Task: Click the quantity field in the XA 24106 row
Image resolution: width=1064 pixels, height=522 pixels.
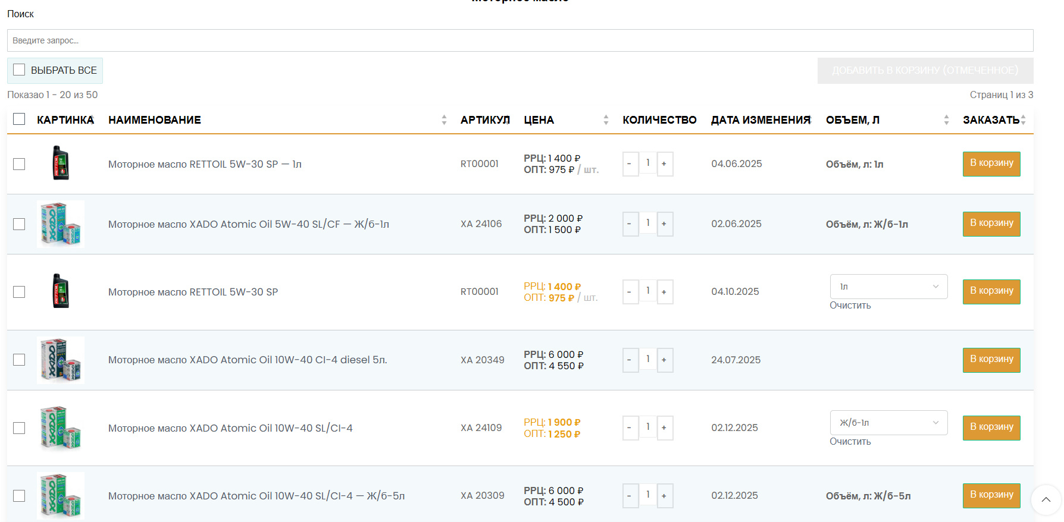Action: pos(647,224)
